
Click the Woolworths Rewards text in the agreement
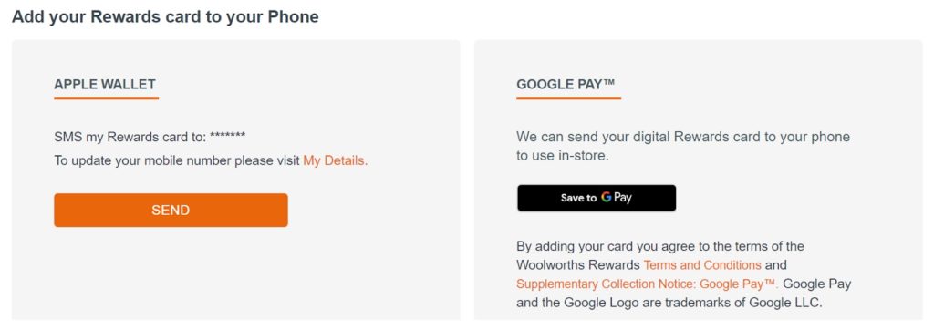[x=578, y=264]
